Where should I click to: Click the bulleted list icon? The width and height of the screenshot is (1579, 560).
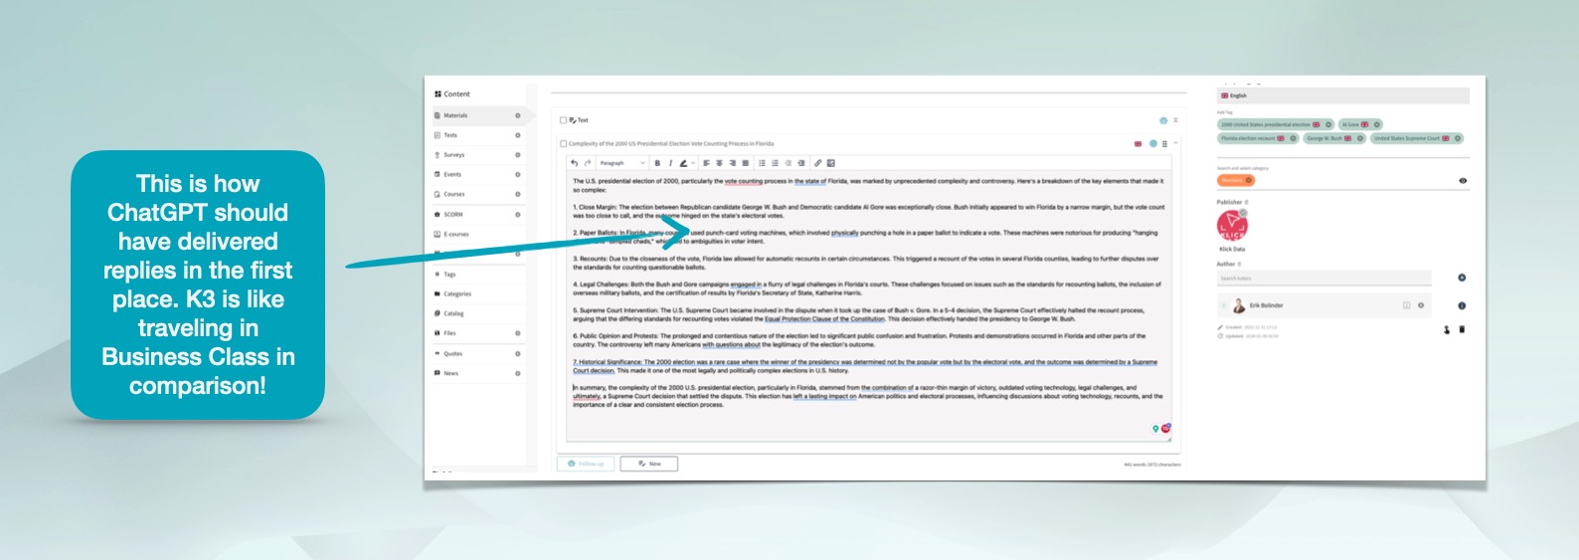pyautogui.click(x=762, y=163)
